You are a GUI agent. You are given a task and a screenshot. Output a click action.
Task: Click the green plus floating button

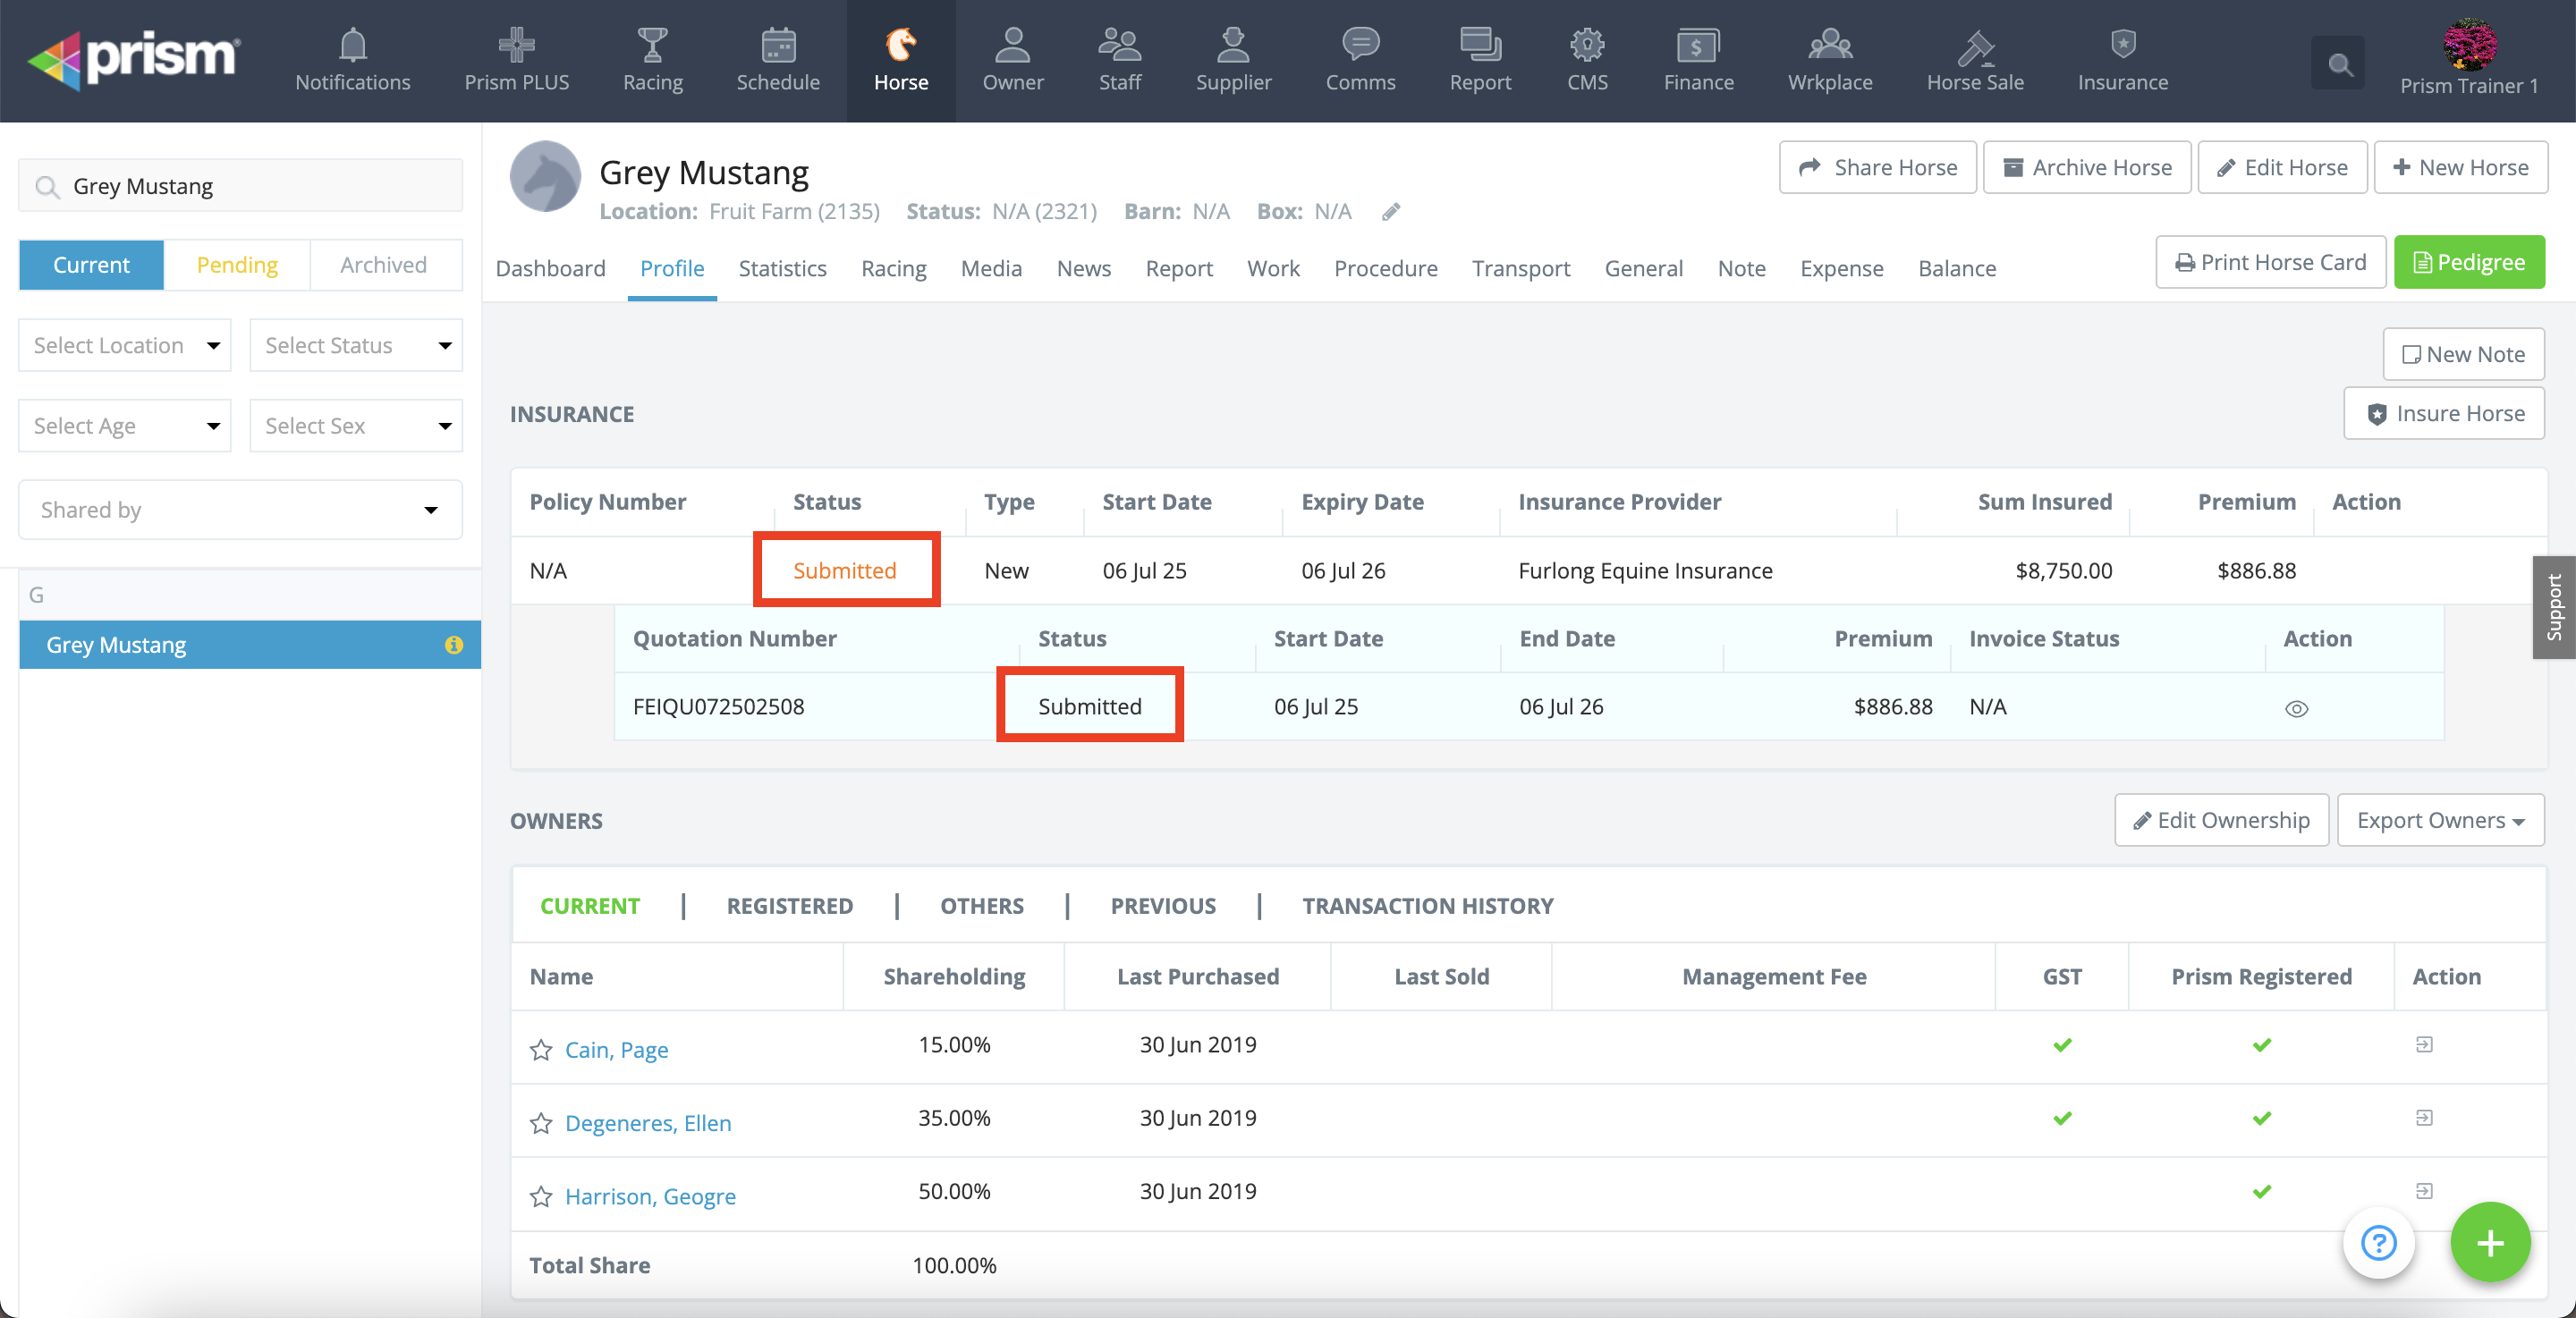[x=2489, y=1243]
